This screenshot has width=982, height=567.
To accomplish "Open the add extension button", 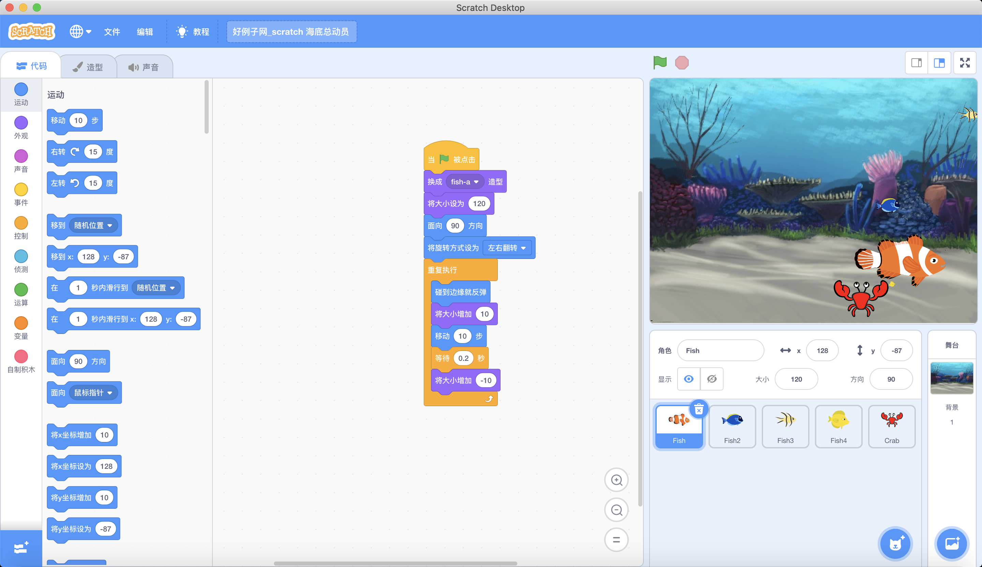I will tap(21, 548).
